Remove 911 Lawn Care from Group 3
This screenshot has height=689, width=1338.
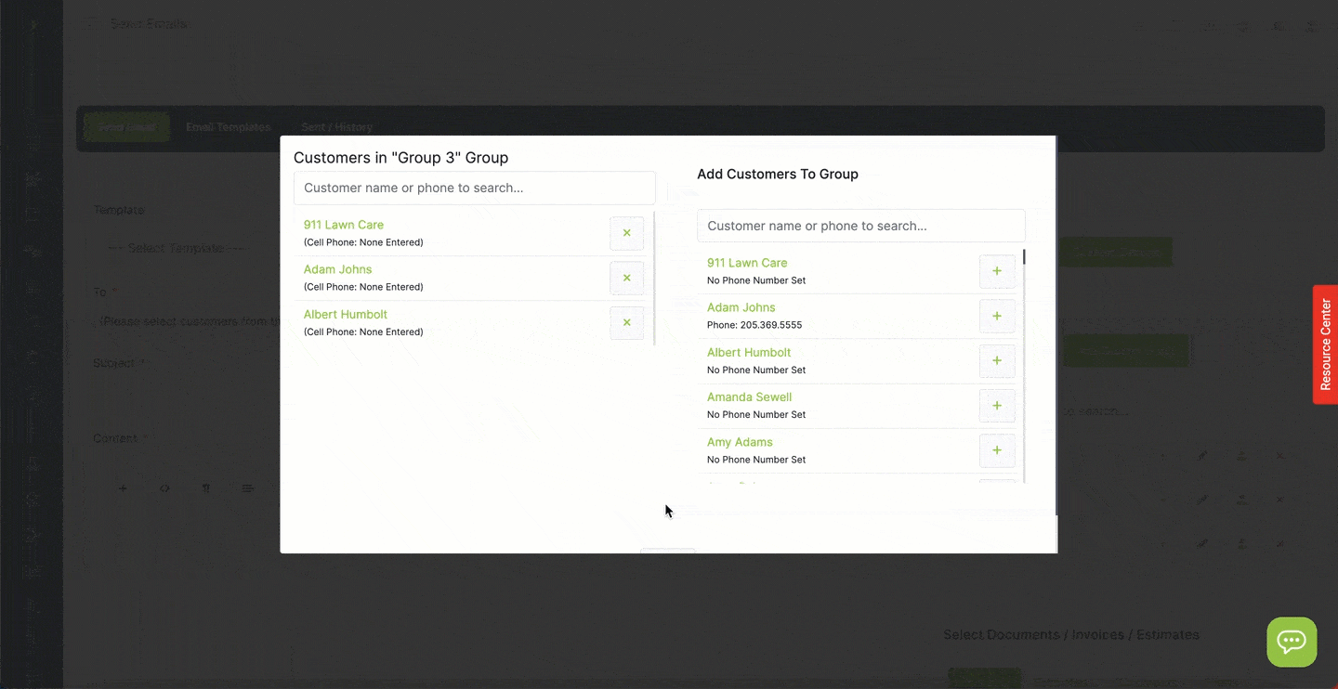point(626,233)
